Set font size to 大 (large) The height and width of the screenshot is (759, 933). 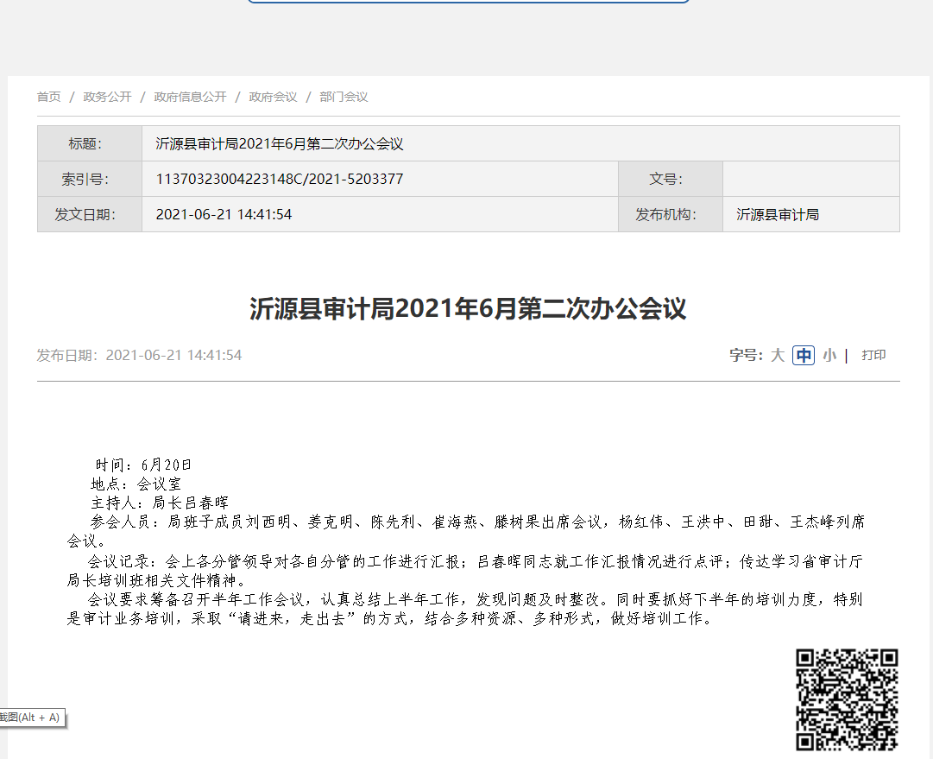(x=778, y=355)
